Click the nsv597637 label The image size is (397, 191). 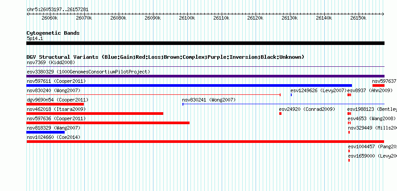point(384,81)
